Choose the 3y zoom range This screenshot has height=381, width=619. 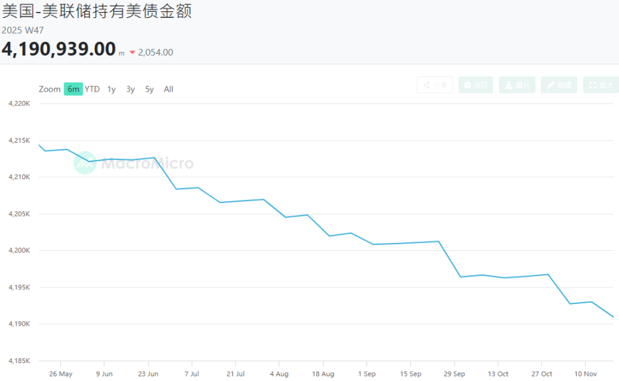(x=131, y=89)
